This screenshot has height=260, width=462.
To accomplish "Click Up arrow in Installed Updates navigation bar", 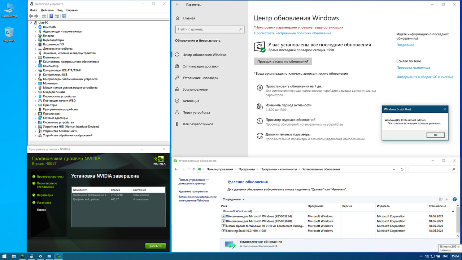I will [x=194, y=169].
